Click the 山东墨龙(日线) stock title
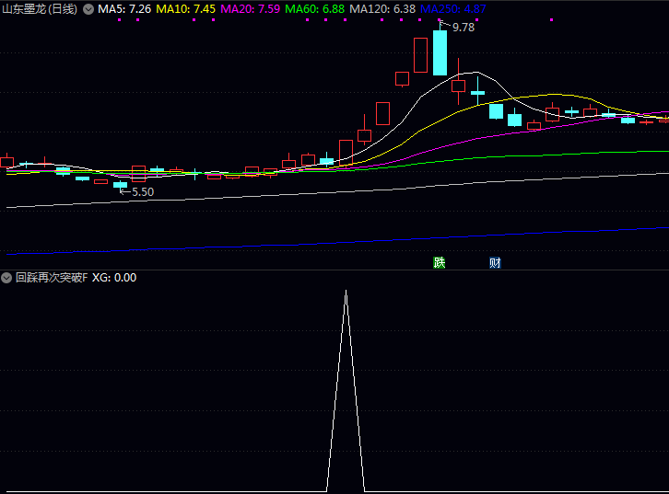669x494 pixels. (40, 8)
